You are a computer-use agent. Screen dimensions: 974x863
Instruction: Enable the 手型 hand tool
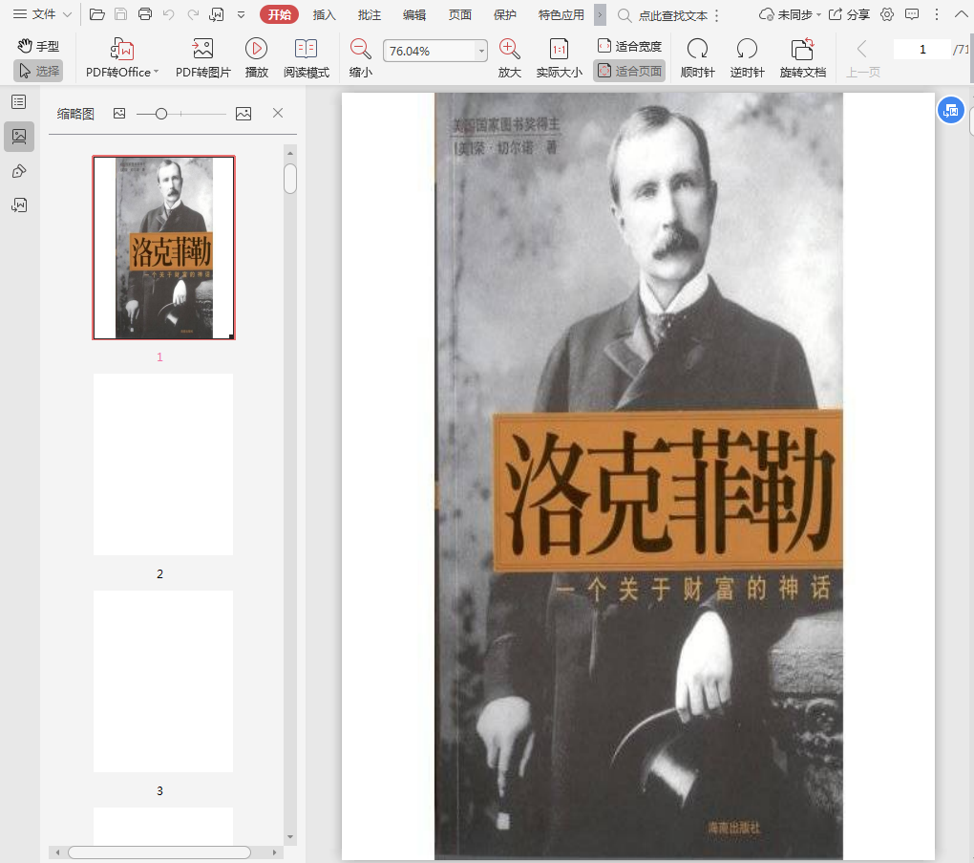click(38, 46)
